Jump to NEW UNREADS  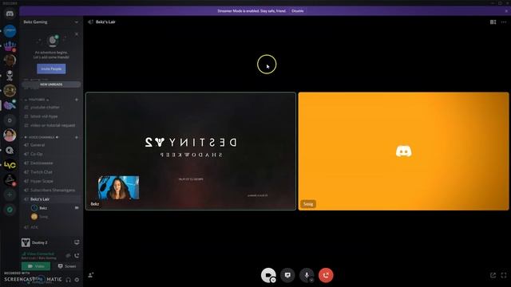[x=51, y=85]
